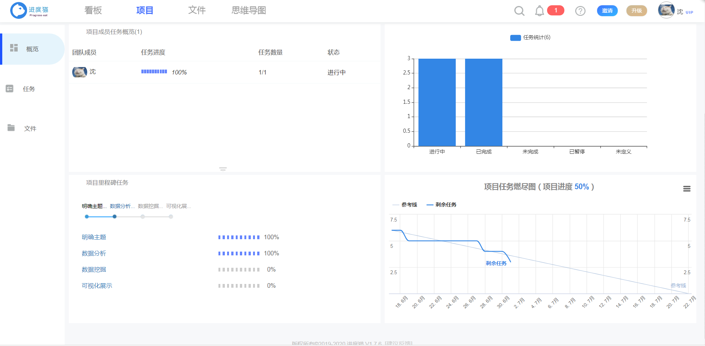Click the files folder icon in sidebar

point(11,128)
